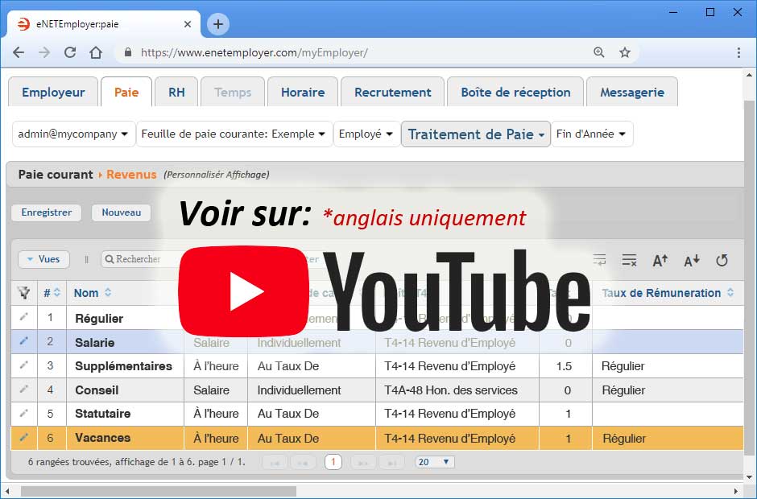
Task: Edit the Salarie row with its pencil icon
Action: pyautogui.click(x=24, y=341)
